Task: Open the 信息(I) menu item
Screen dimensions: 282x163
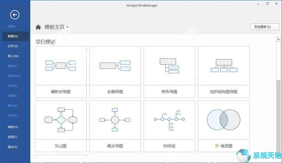Action: (12, 26)
